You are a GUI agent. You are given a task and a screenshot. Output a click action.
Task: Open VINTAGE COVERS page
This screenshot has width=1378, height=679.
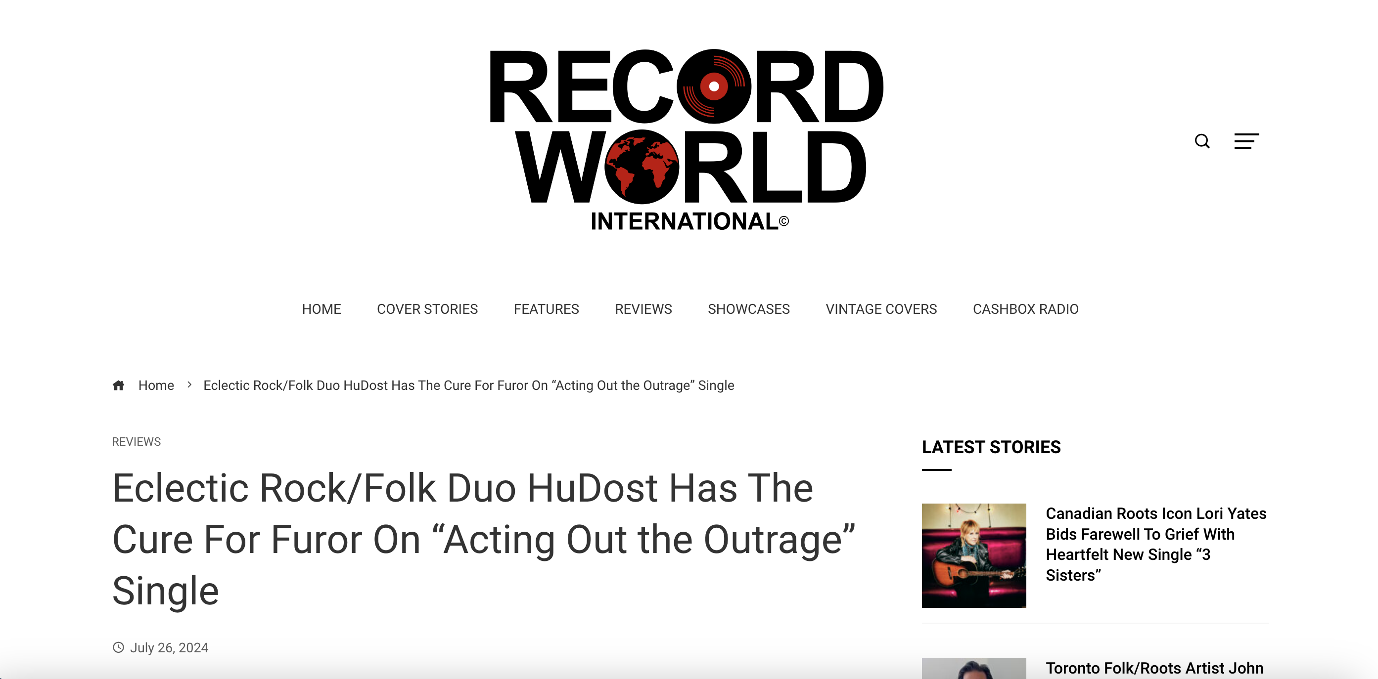[x=881, y=309]
